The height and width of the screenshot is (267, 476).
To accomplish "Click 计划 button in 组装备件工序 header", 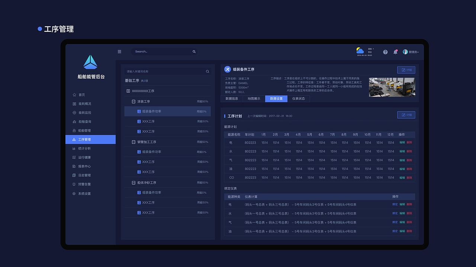I will [x=406, y=70].
